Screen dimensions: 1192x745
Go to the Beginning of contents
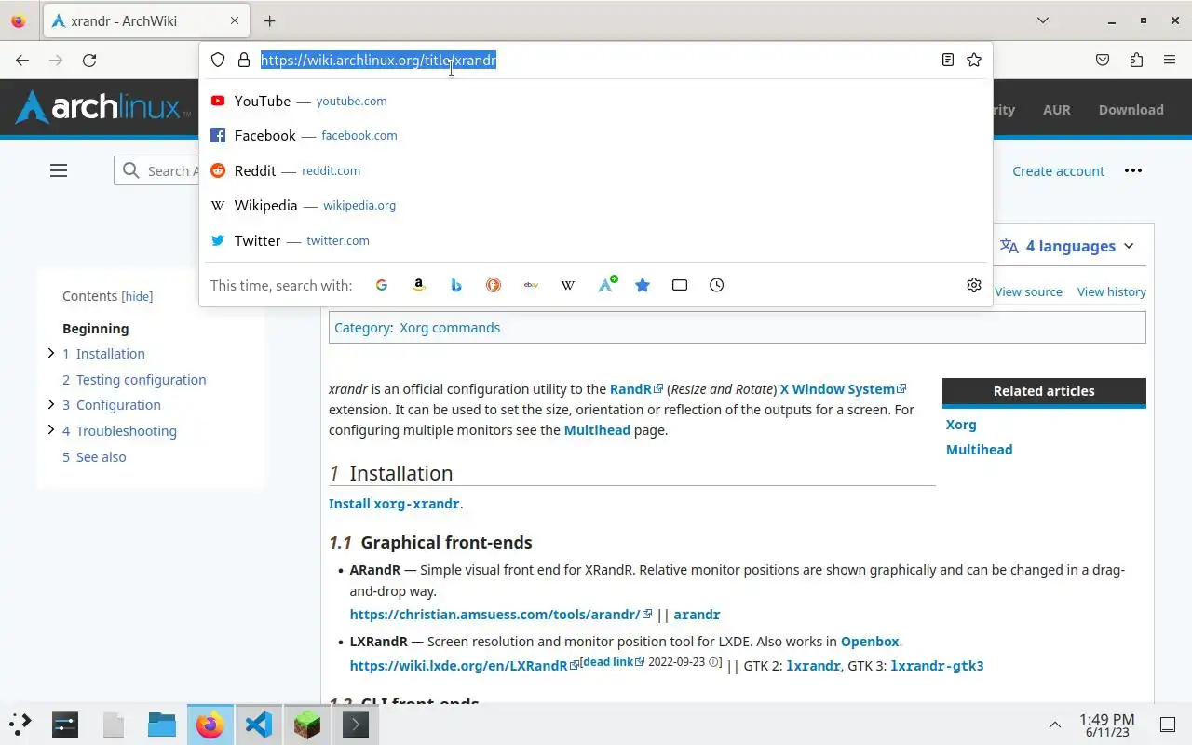[x=96, y=328]
